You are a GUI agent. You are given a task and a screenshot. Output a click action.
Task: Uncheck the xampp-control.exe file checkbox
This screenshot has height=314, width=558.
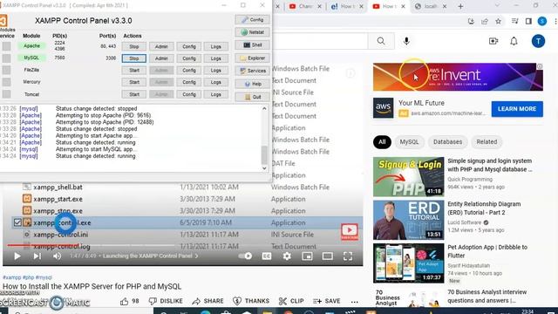(17, 222)
